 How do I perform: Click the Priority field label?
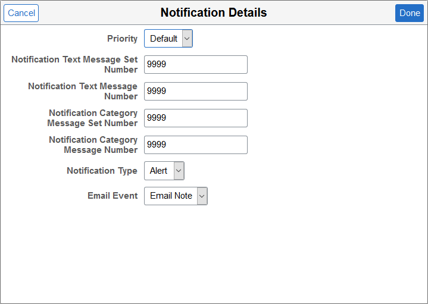coord(122,39)
